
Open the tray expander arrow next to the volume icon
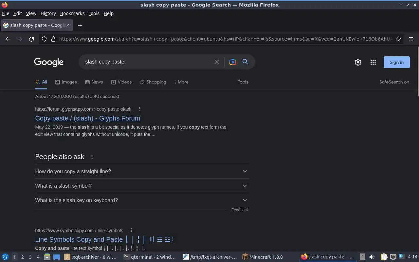[362, 257]
